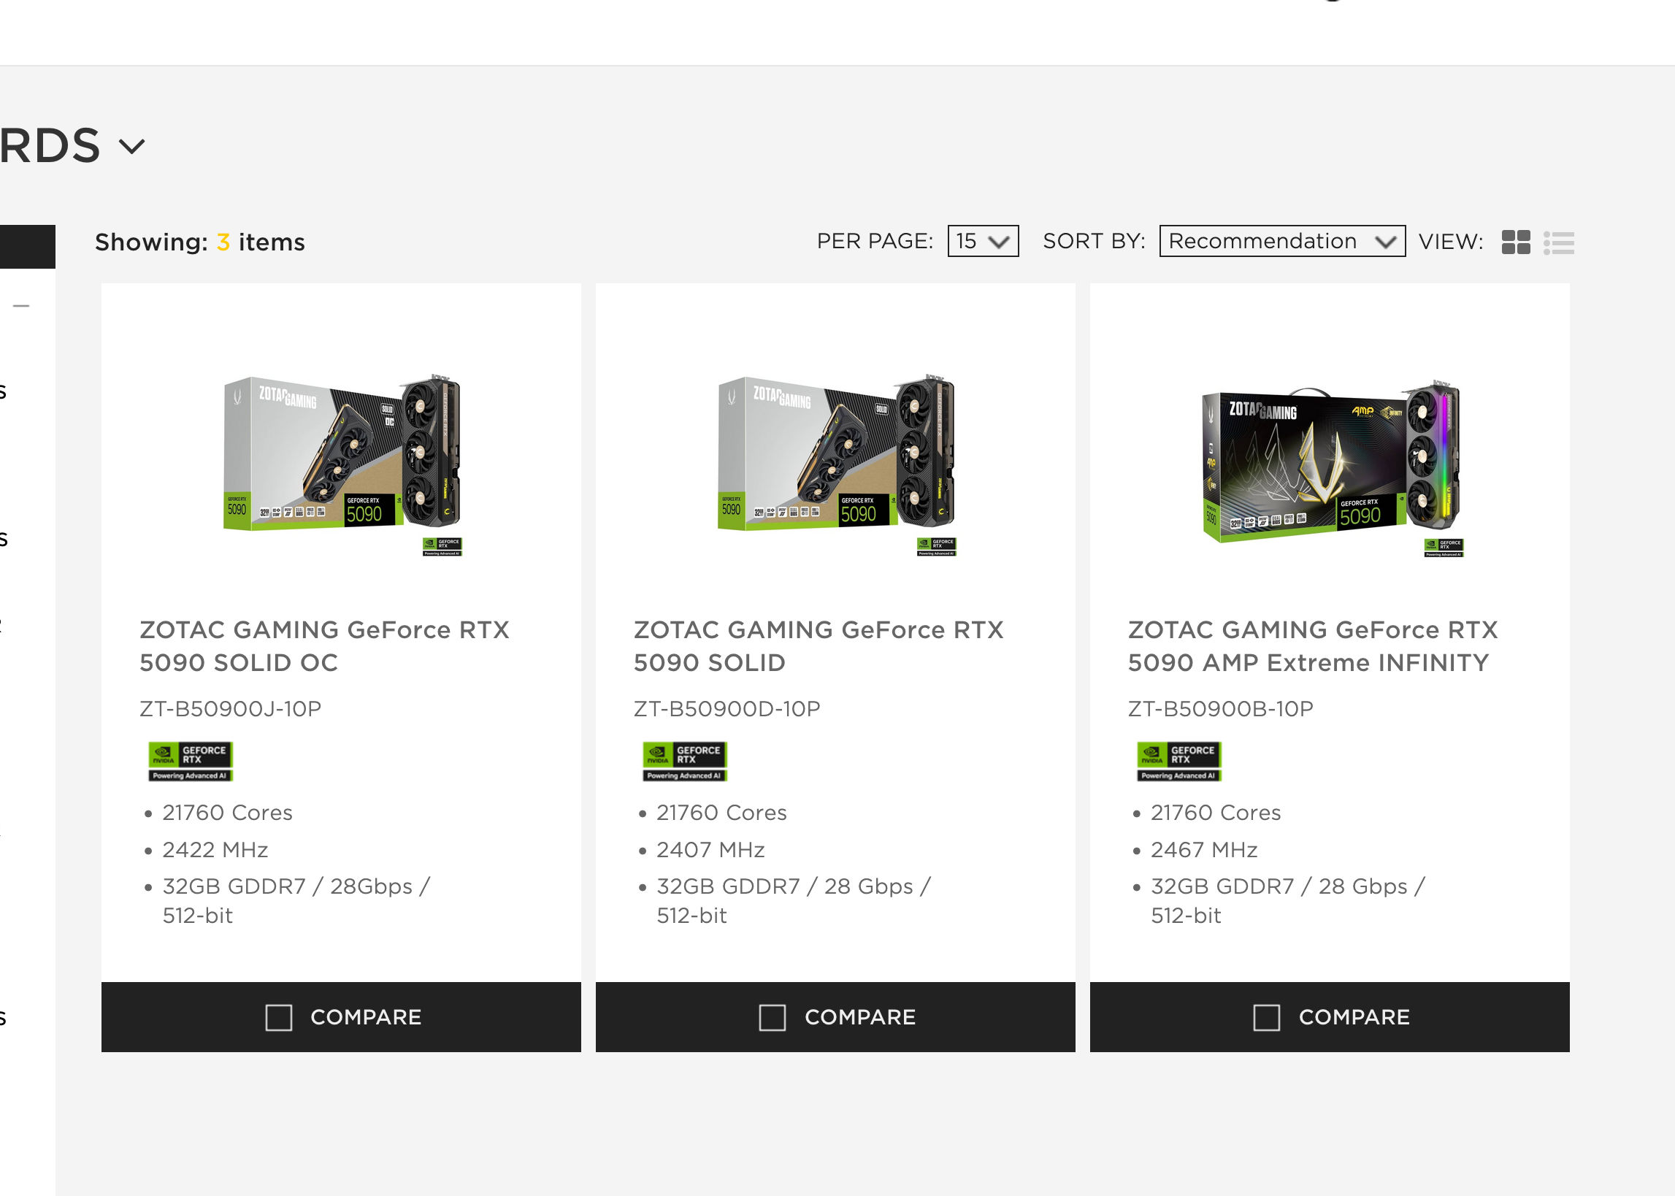Viewport: 1675px width, 1196px height.
Task: Click GeForce RTX badge under ZT-B50900J-10P
Action: pos(191,761)
